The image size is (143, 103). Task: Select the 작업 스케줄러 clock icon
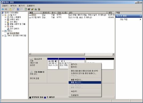coord(8,17)
